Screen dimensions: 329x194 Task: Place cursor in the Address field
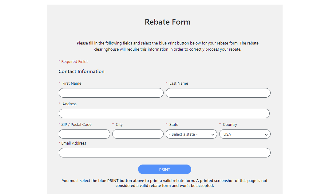pos(164,113)
